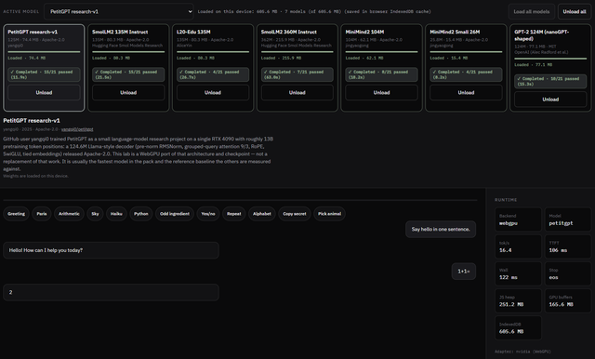Viewport: 595px width, 359px height.
Task: Unload the SmolLM2 360M Instruct model
Action: click(297, 93)
